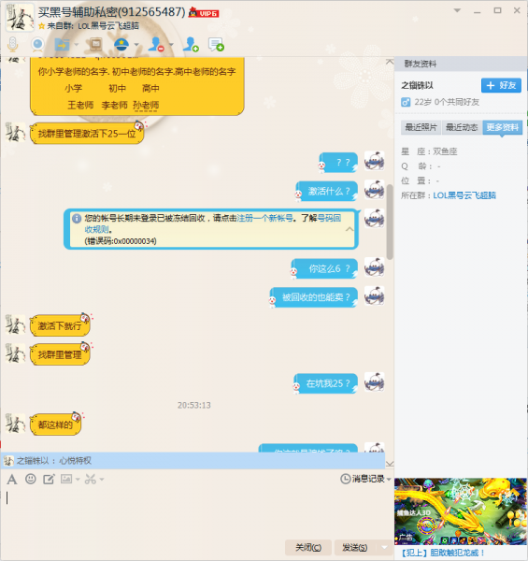Viewport: 528px width, 561px height.
Task: Click the 星座：双鱼座 profile row
Action: pyautogui.click(x=429, y=151)
